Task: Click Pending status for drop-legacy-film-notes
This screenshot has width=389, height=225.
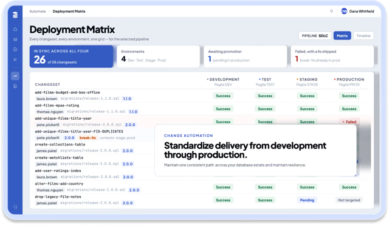Action: pos(307,200)
